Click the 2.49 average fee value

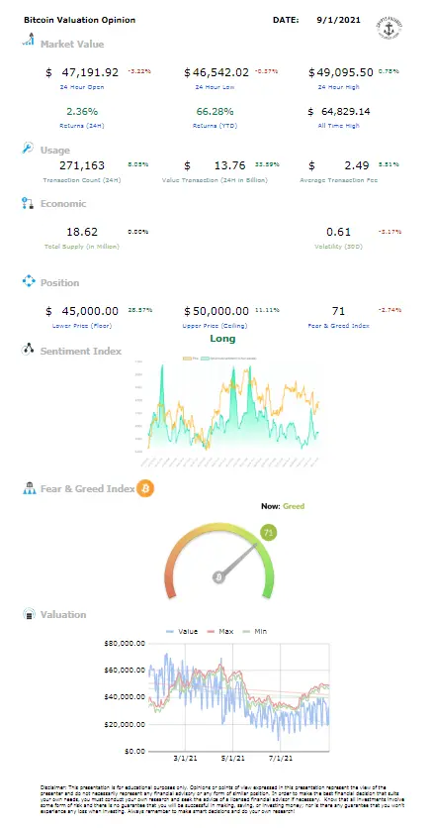coord(357,165)
